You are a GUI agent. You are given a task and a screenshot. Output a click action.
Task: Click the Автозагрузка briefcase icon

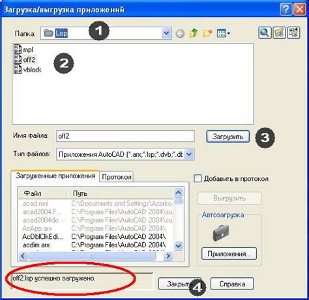coord(221,233)
